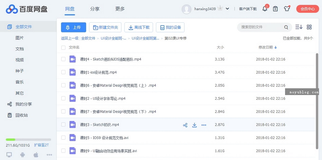Click the UI设计全能班第... breadcrumb link
Screen dimensions: 322x160
pyautogui.click(x=145, y=38)
